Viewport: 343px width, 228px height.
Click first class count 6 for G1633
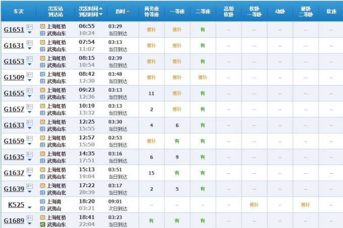point(177,125)
